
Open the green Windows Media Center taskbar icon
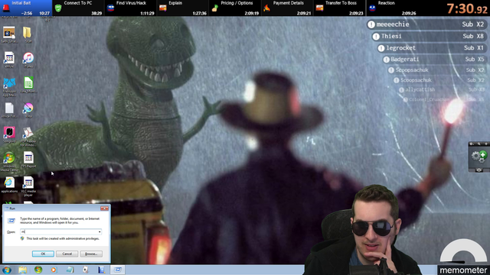click(38, 270)
